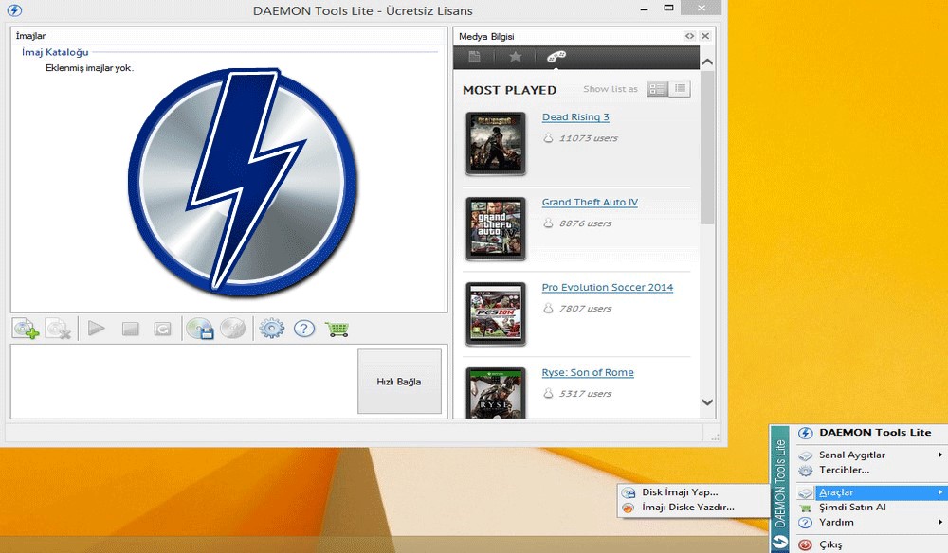The width and height of the screenshot is (948, 553).
Task: Click PES 2014 cover thumbnail
Action: point(496,314)
